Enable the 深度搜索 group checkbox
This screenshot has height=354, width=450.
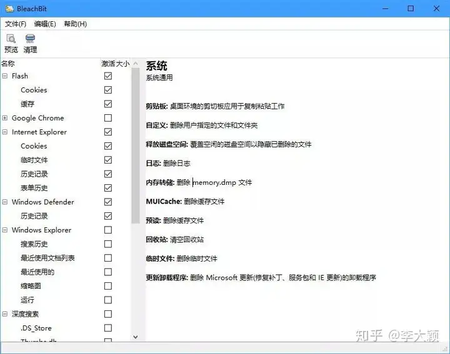(108, 314)
